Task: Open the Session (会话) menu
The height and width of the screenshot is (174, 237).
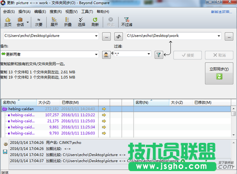Action: point(9,12)
